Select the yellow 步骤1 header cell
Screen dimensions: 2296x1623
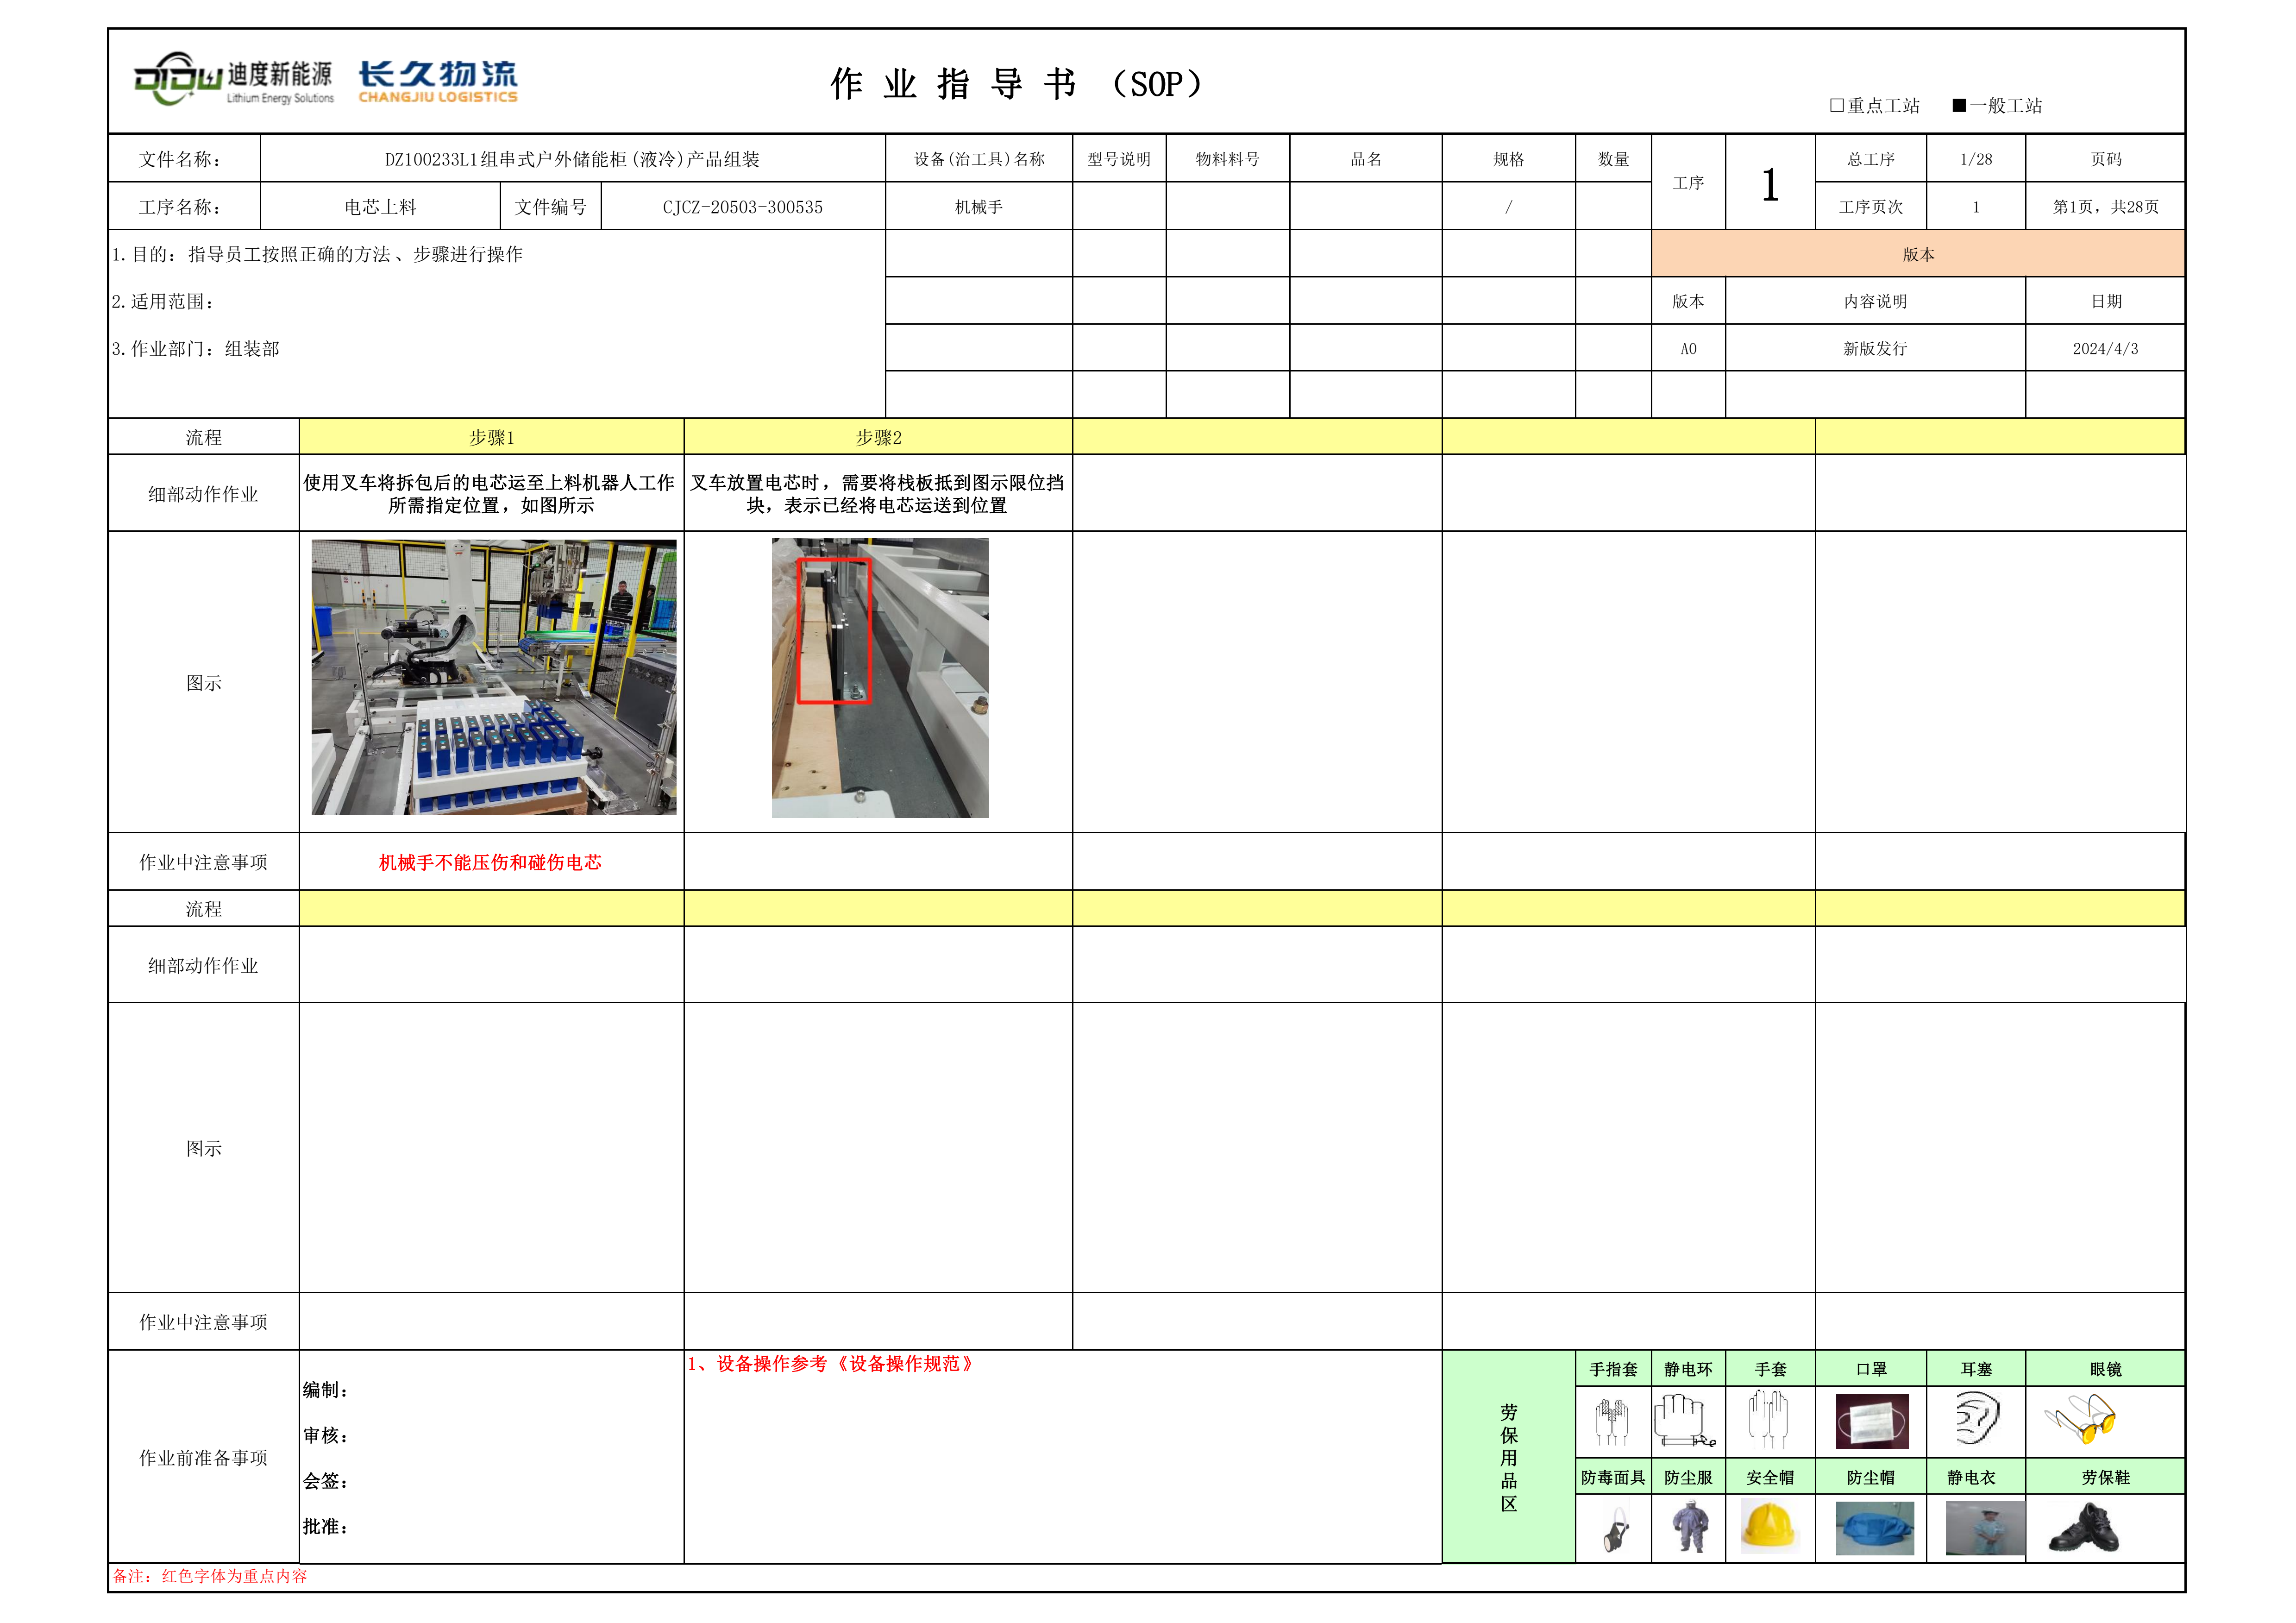coord(491,437)
